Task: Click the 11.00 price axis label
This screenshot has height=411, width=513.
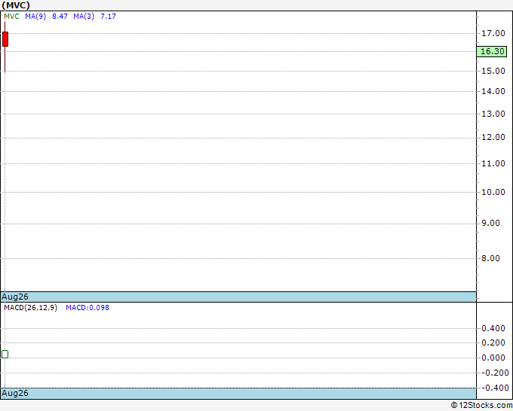Action: pos(493,163)
